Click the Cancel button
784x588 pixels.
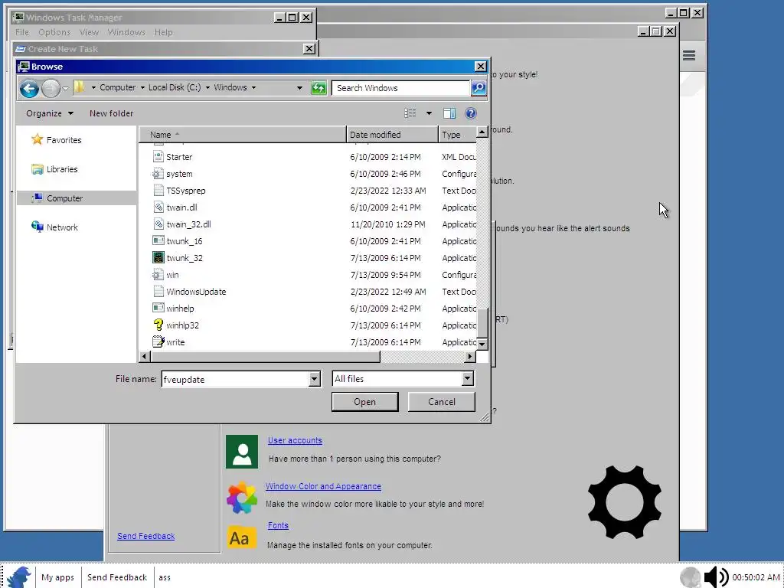[442, 401]
